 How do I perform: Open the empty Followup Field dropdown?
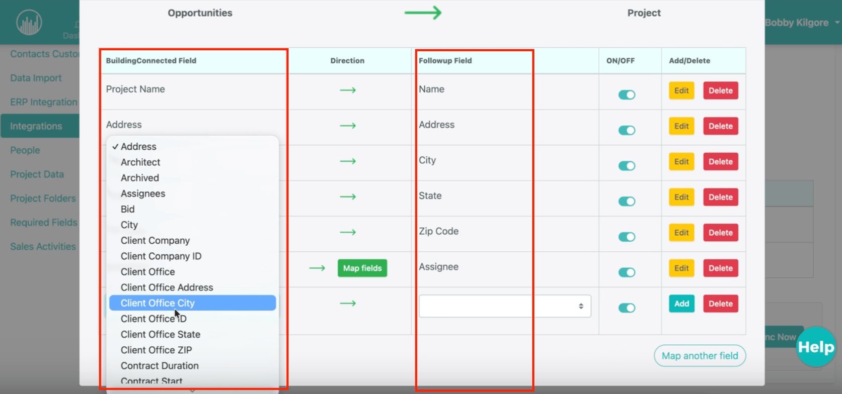pyautogui.click(x=505, y=306)
